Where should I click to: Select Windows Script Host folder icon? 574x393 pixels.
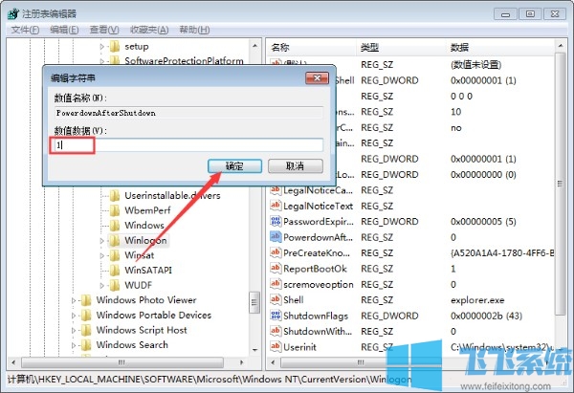pos(86,330)
